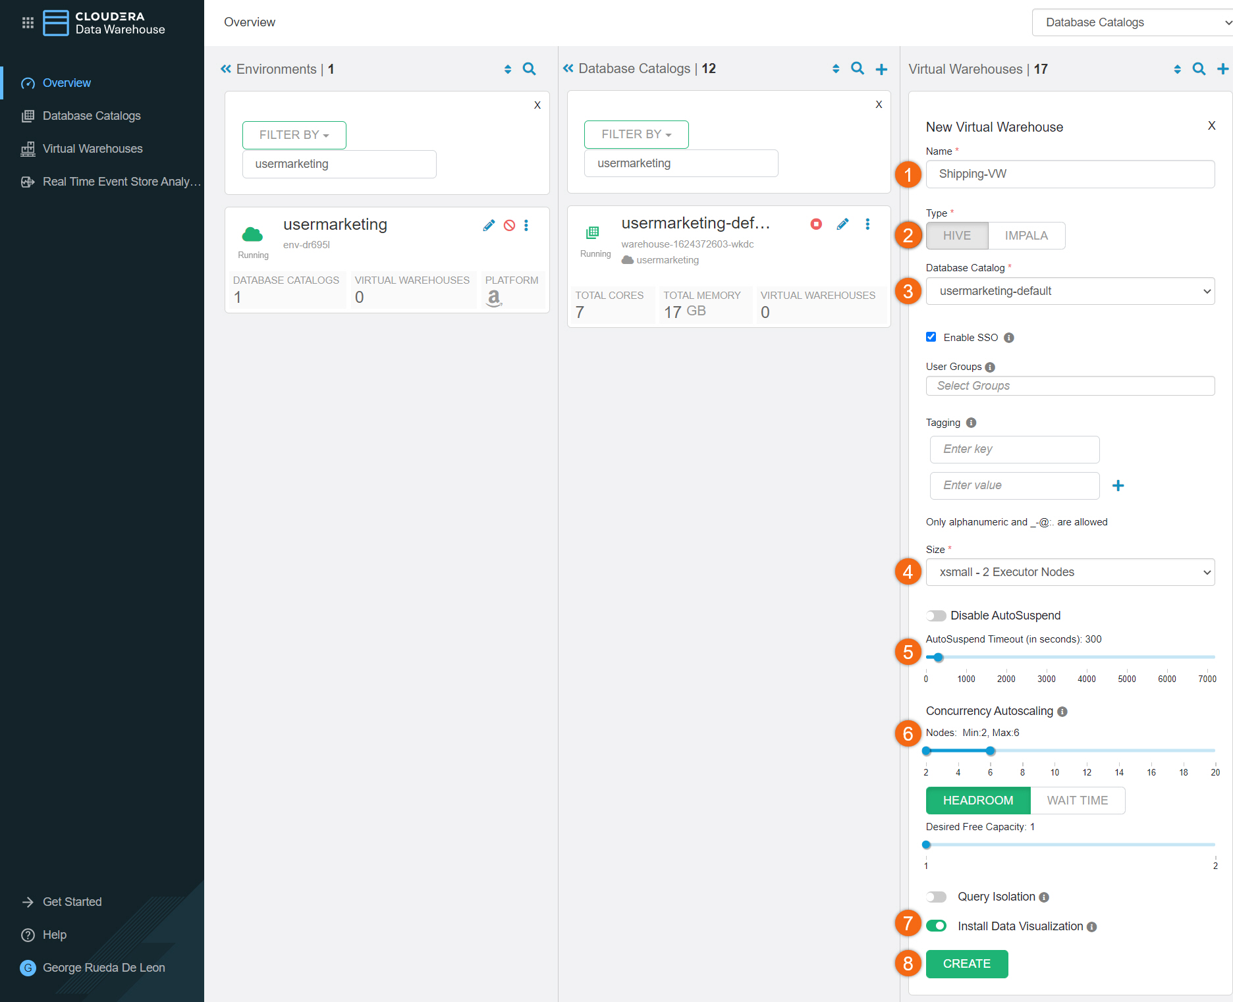
Task: Open Help in sidebar
Action: [54, 935]
